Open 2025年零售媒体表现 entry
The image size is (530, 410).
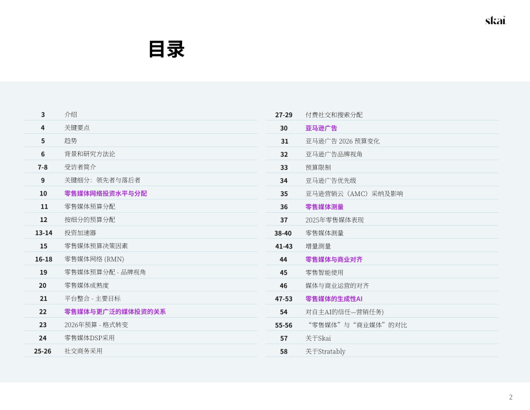(335, 220)
